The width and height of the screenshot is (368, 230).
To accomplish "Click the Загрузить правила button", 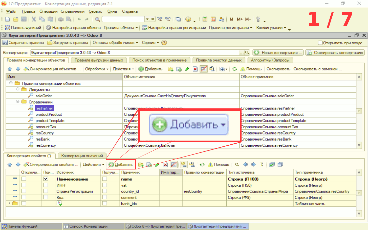I will pos(68,43).
